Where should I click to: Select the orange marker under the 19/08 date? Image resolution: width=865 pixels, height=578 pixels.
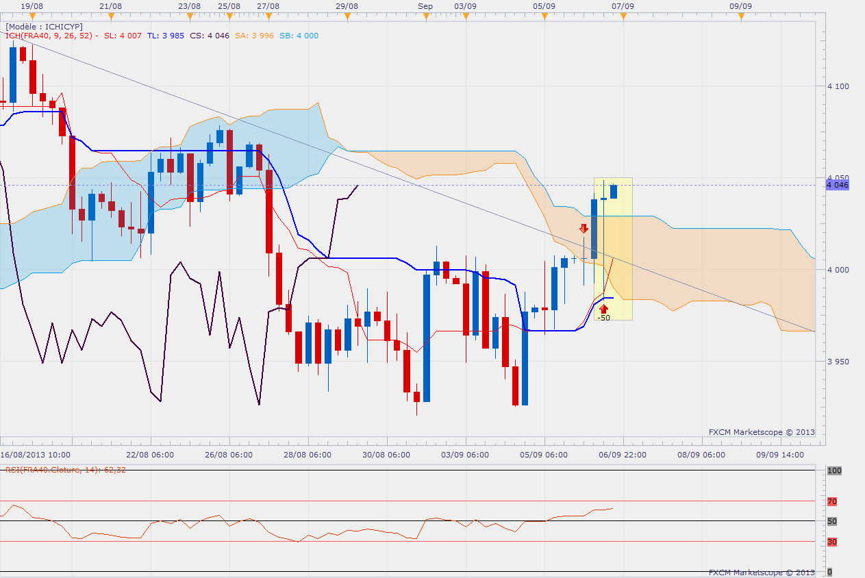pos(32,17)
